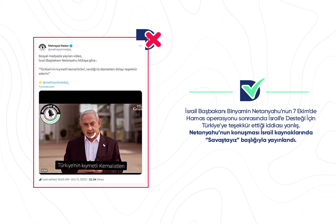This screenshot has width=336, height=224.
Task: Click the Metropol Haber account name
Action: (58, 46)
